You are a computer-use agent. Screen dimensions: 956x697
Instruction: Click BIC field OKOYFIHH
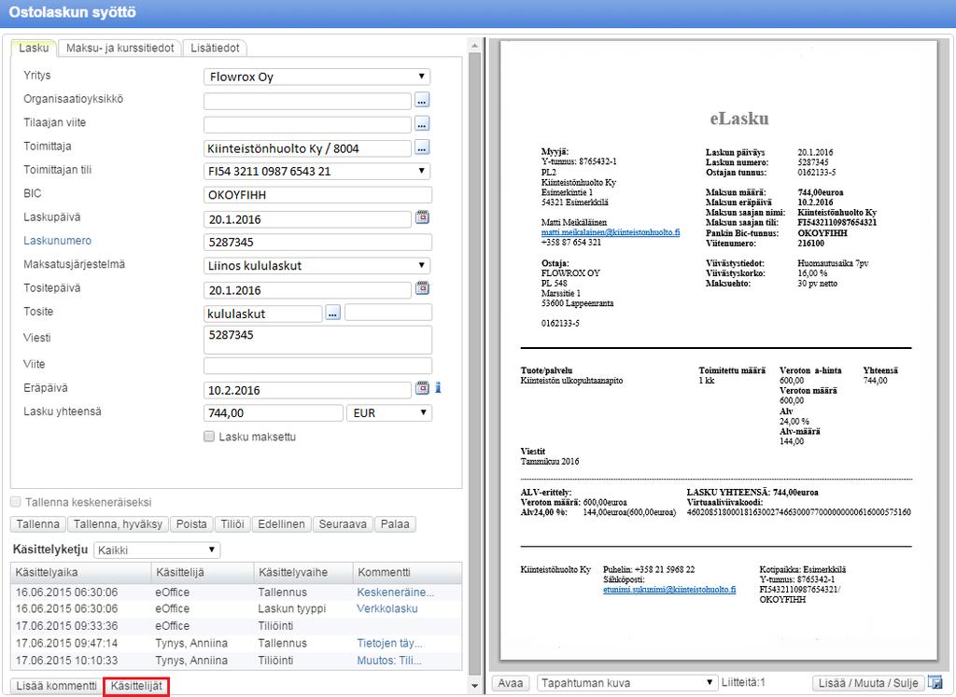pyautogui.click(x=317, y=195)
